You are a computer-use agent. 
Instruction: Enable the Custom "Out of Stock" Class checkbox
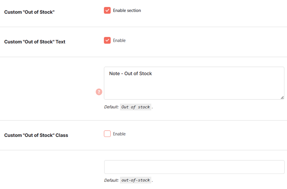click(107, 134)
